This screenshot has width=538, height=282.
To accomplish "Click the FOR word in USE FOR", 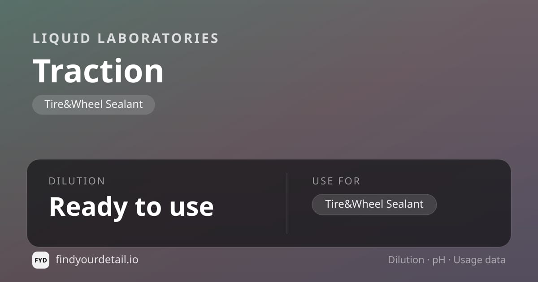I will tap(350, 181).
